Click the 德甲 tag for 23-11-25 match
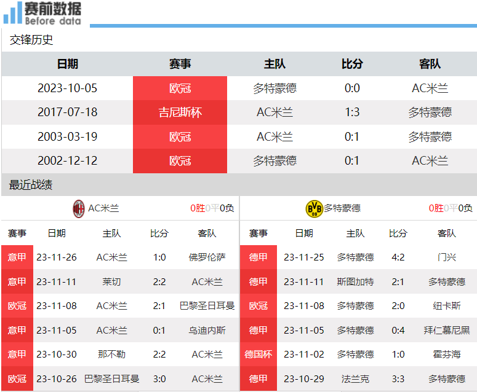The height and width of the screenshot is (392, 477). click(x=259, y=257)
